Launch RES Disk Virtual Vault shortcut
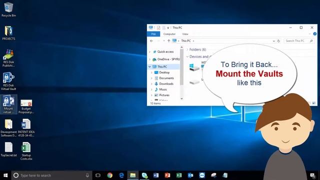 (x=8, y=81)
